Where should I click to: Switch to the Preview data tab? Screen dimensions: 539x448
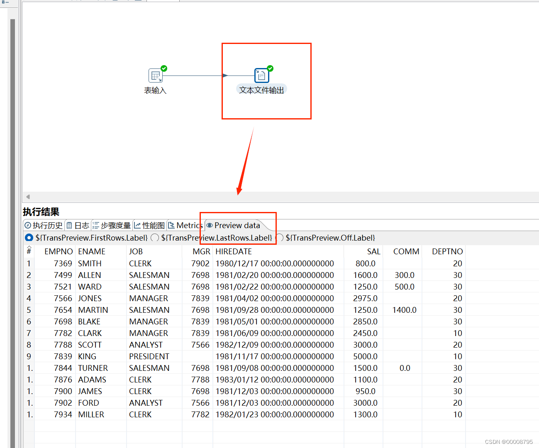[x=234, y=225]
